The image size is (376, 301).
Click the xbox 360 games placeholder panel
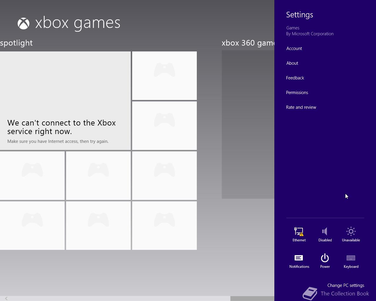pos(248,124)
